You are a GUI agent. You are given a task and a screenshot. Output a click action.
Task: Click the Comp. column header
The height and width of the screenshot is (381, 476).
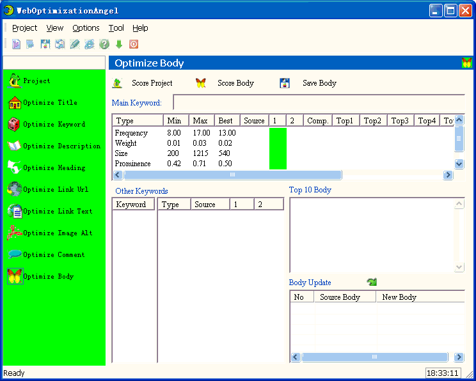[318, 121]
